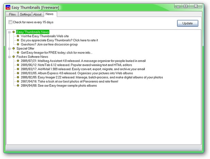
Task: Click bullet icon beside Easy Thumbnails News
Action: point(14,32)
